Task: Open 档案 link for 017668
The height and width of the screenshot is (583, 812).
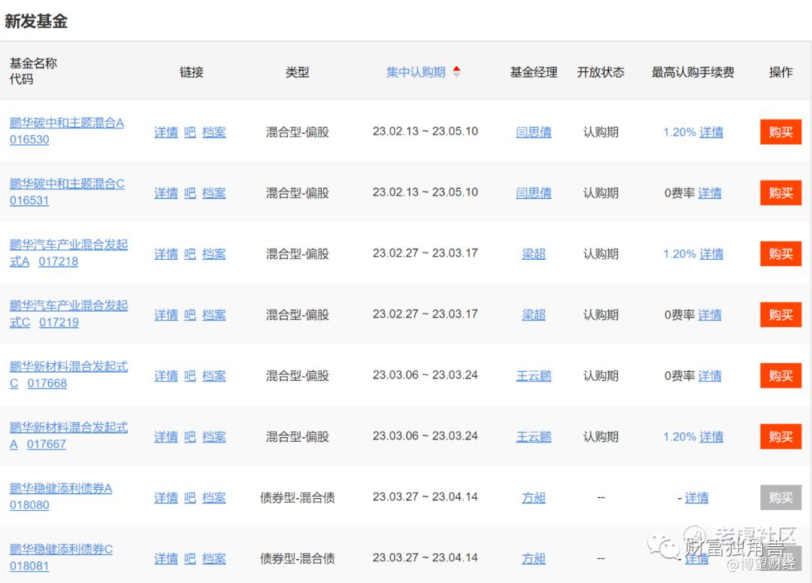Action: [x=214, y=376]
